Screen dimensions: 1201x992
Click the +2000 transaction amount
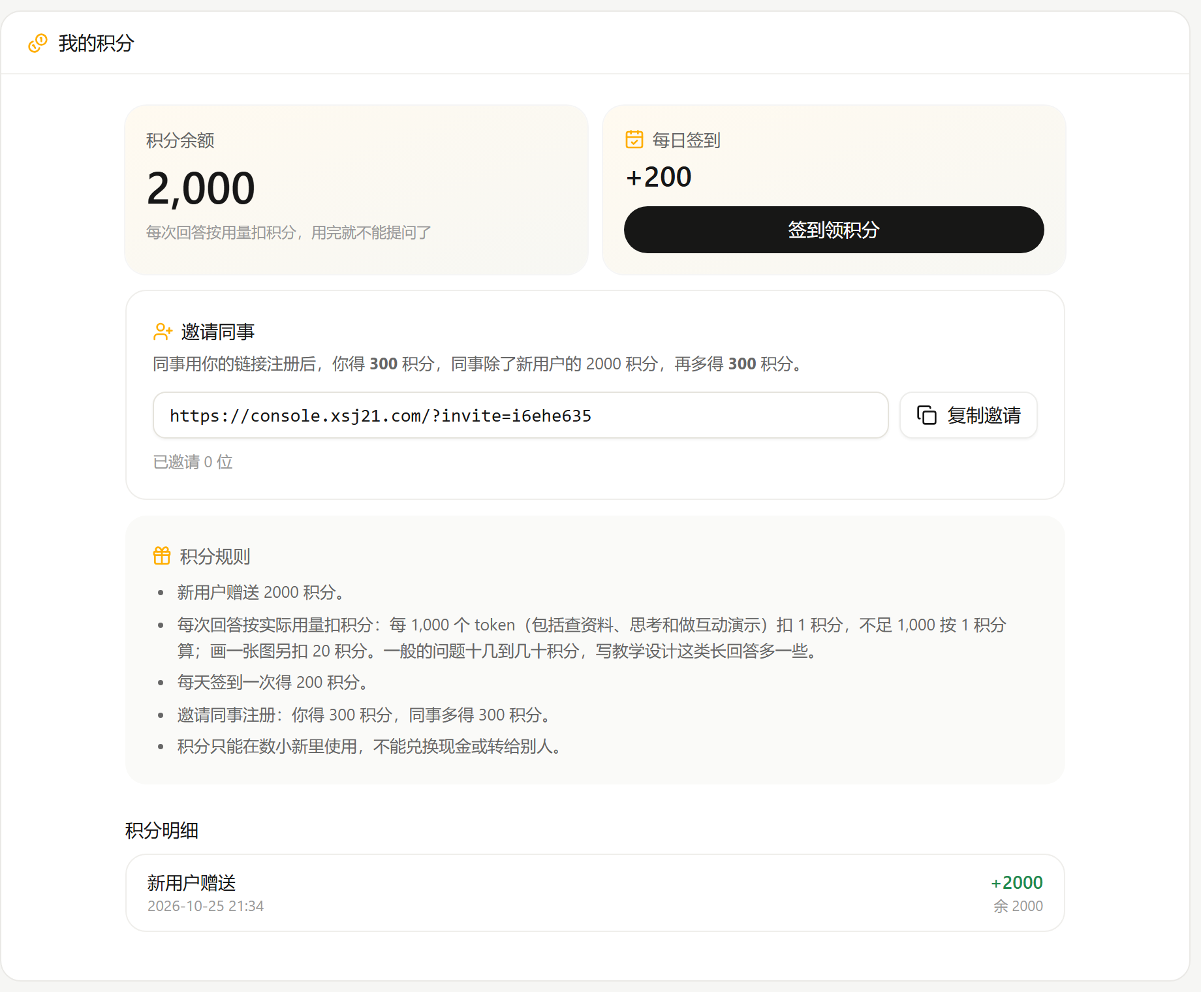click(1016, 882)
